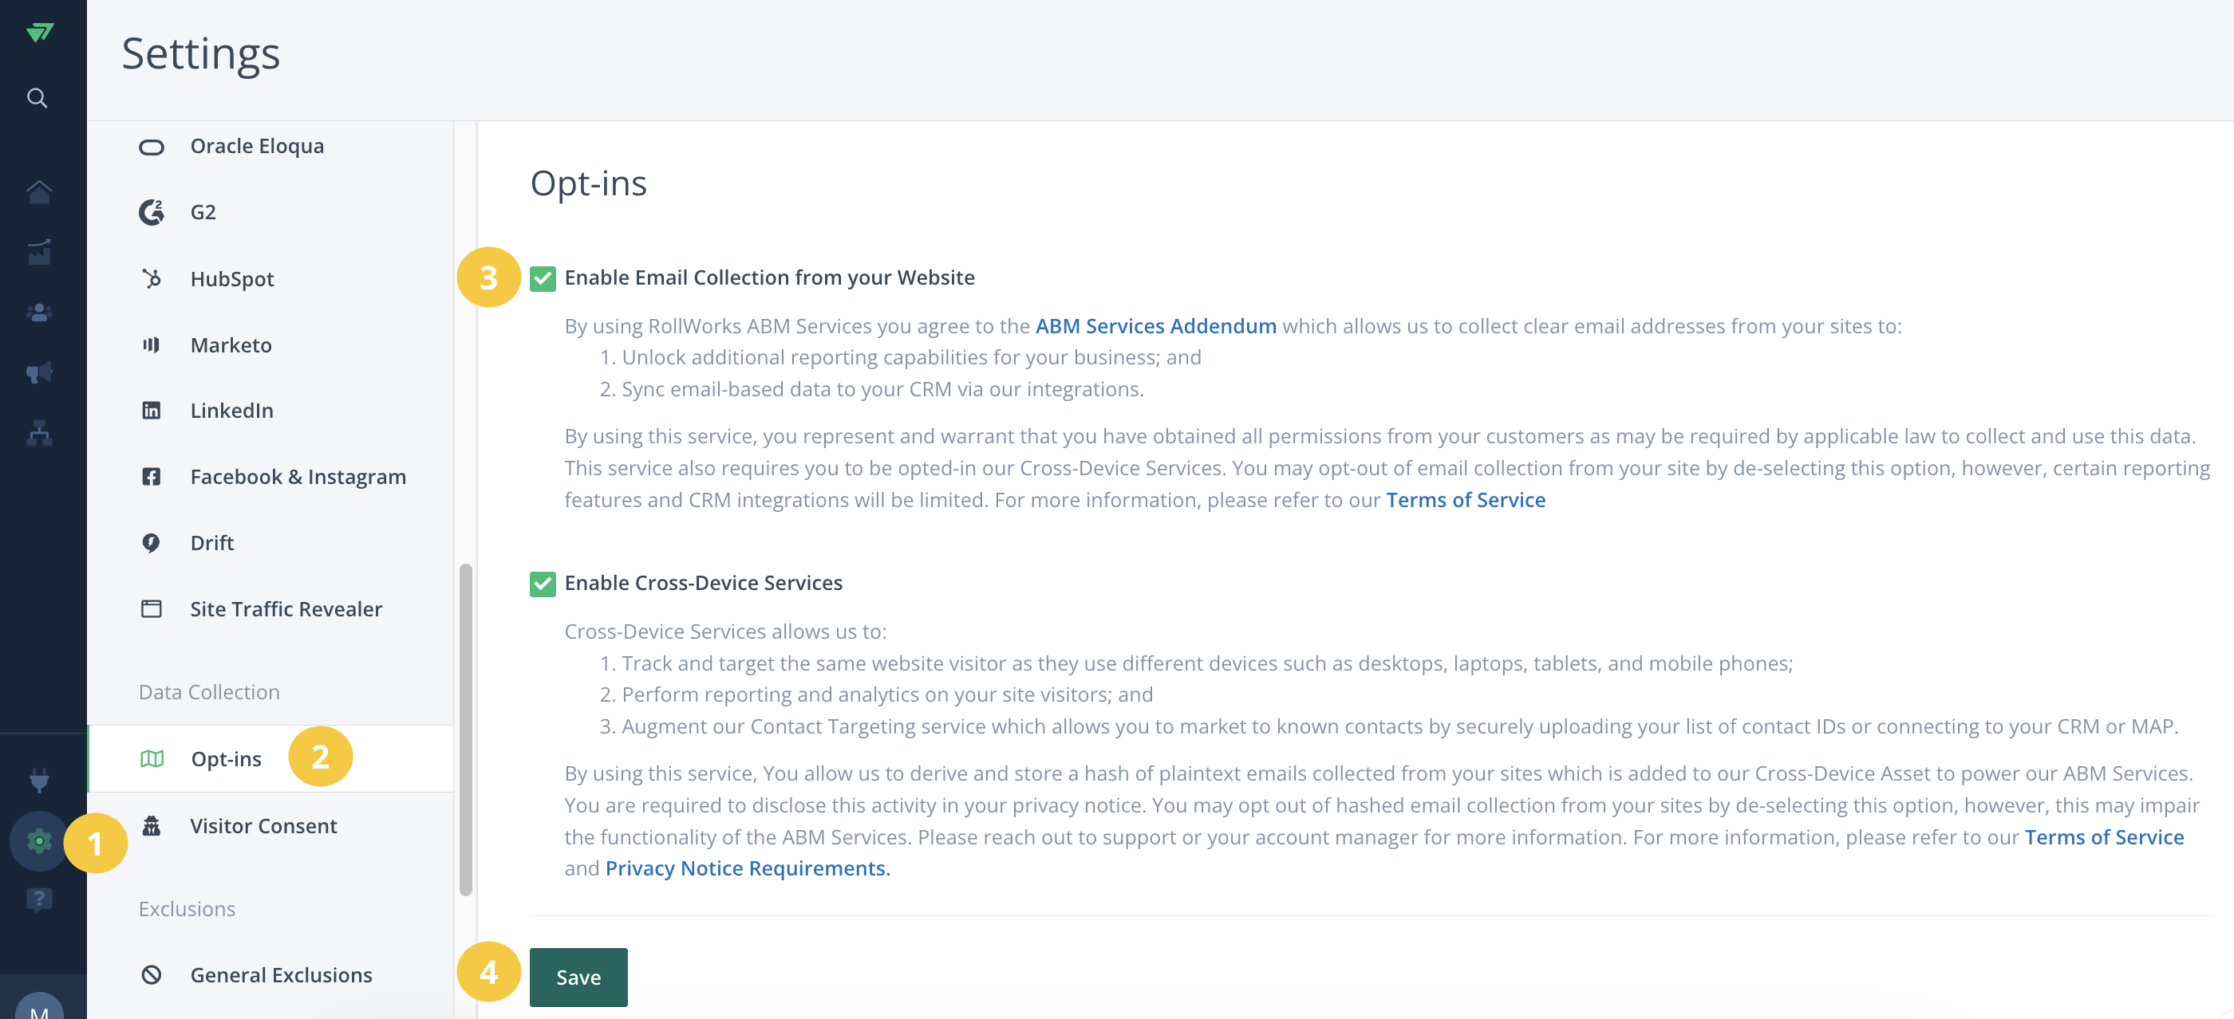Viewport: 2234px width, 1019px height.
Task: Click "Cross-Device Services allows us to:" text
Action: [725, 631]
